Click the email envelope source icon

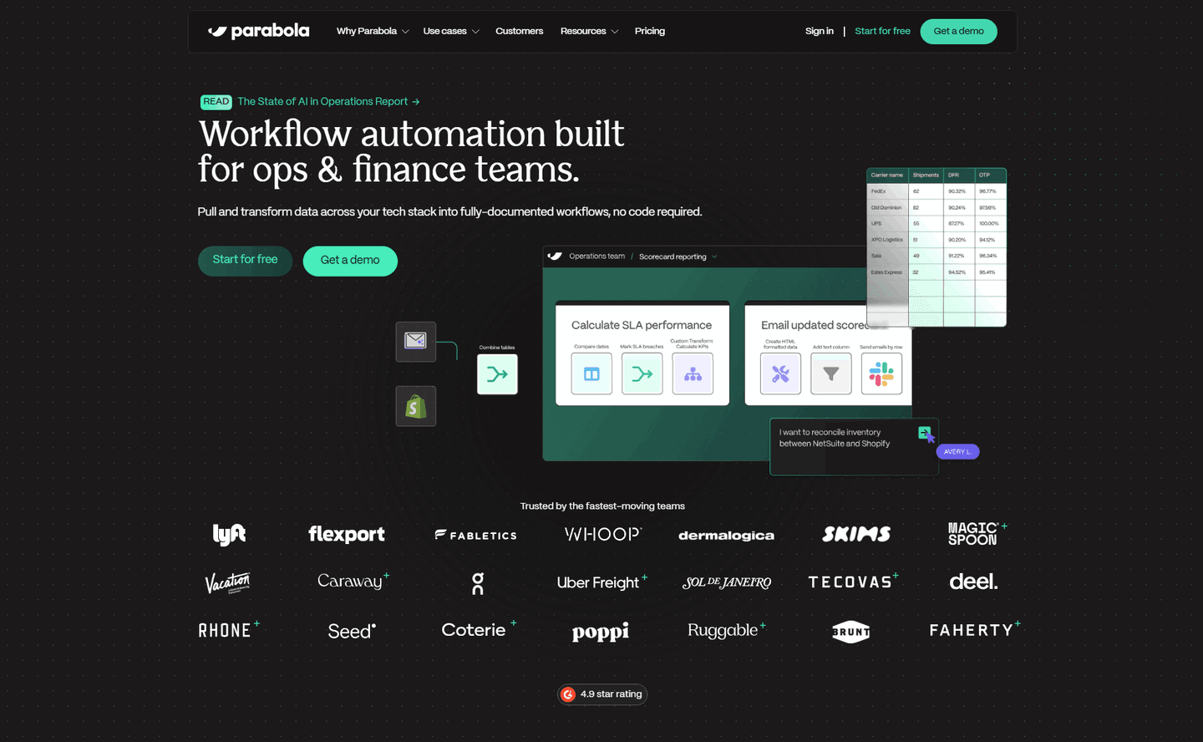[416, 341]
